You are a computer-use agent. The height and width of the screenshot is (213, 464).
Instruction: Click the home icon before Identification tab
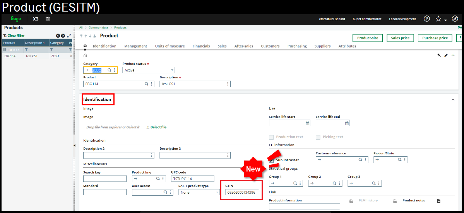coord(85,46)
